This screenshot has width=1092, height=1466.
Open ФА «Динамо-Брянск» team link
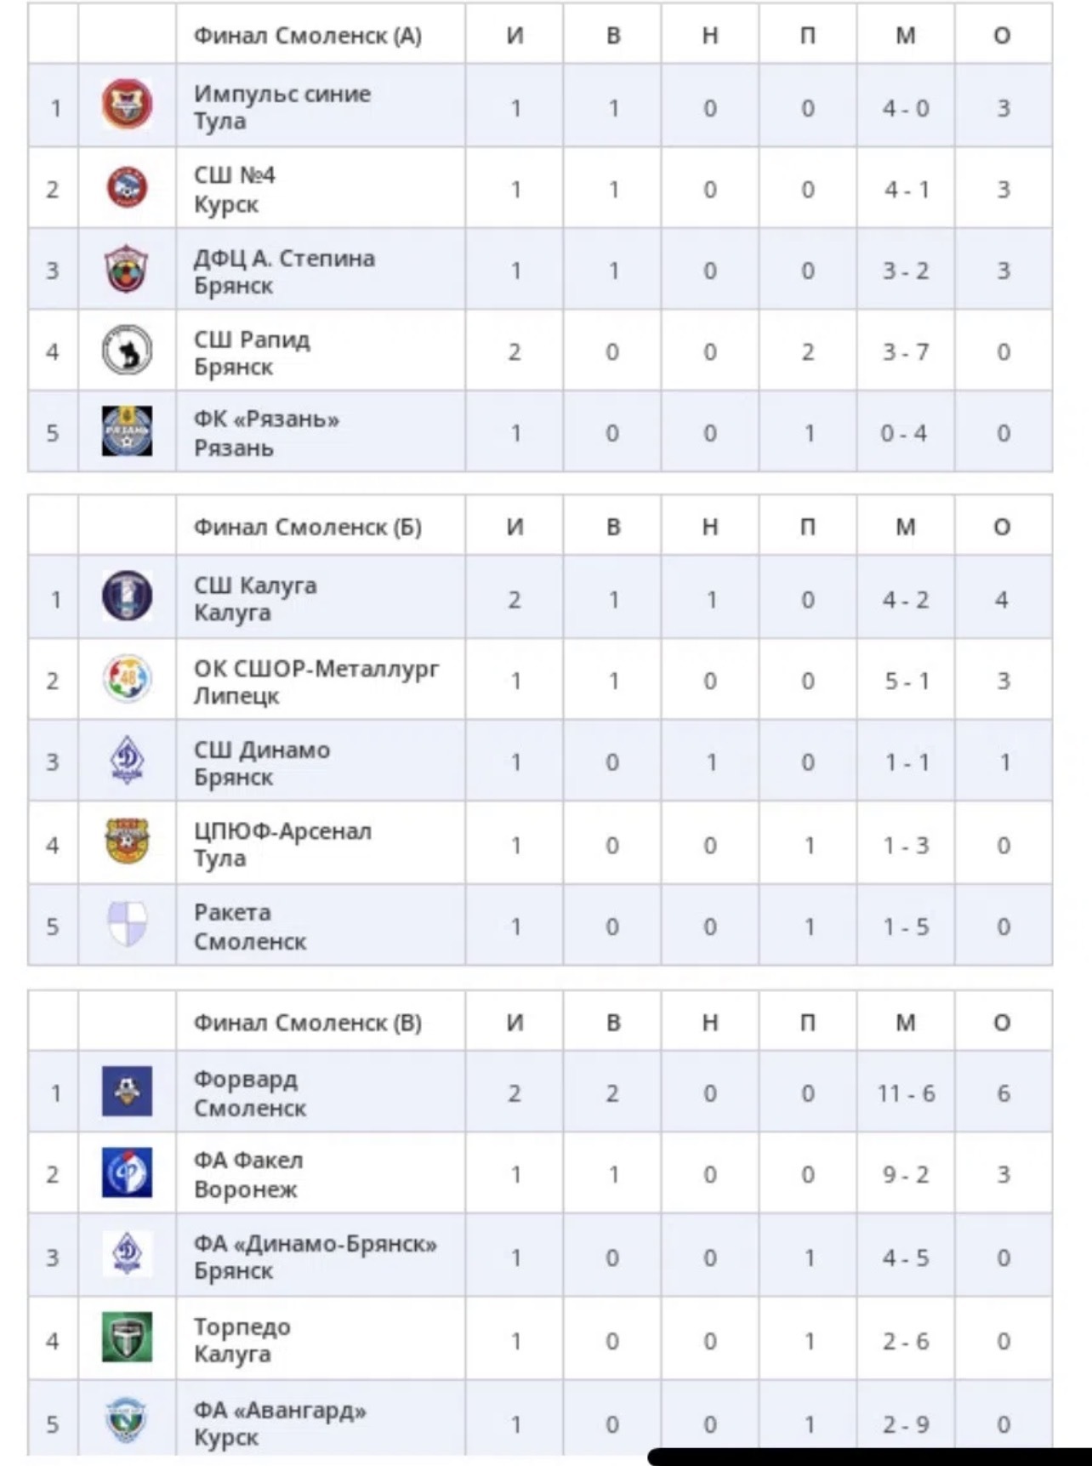(315, 1257)
